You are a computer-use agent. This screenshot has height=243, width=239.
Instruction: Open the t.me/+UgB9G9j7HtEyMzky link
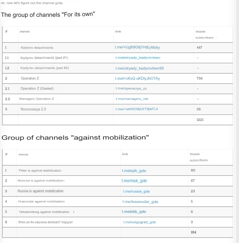point(137,48)
